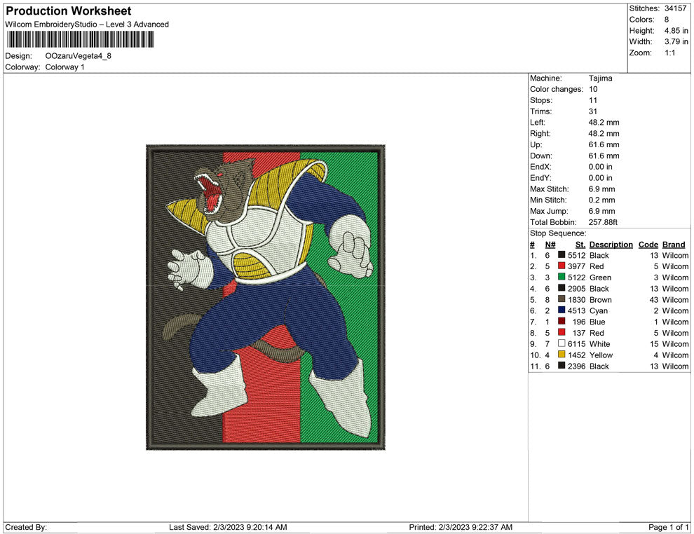Click the 'Green' description in stop 3

coord(601,278)
